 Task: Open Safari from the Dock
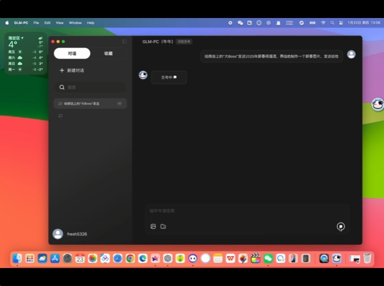point(118,259)
